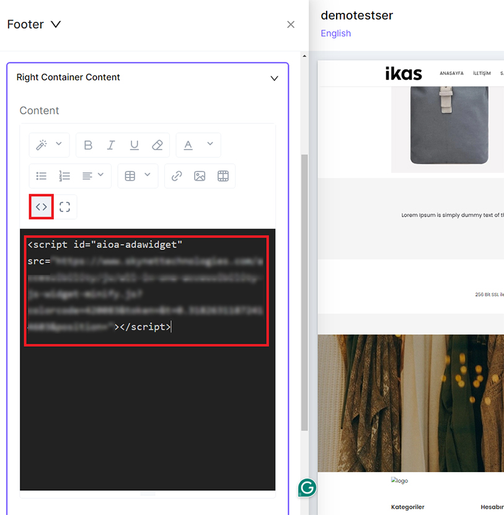Enter fullscreen editor mode
The height and width of the screenshot is (515, 504).
(65, 207)
